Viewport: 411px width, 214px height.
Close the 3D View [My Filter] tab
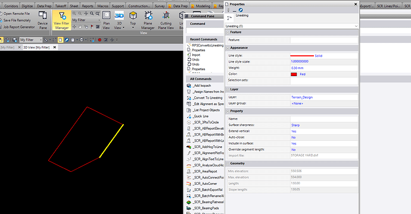55,48
